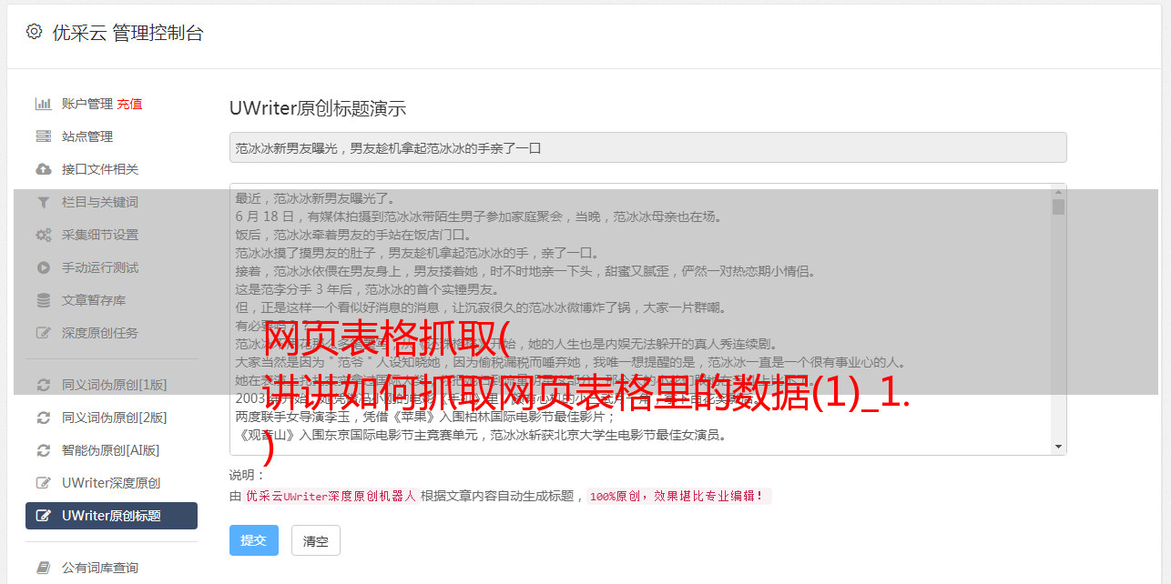
Task: Select the active UWriter原创标题 item
Action: pos(111,516)
